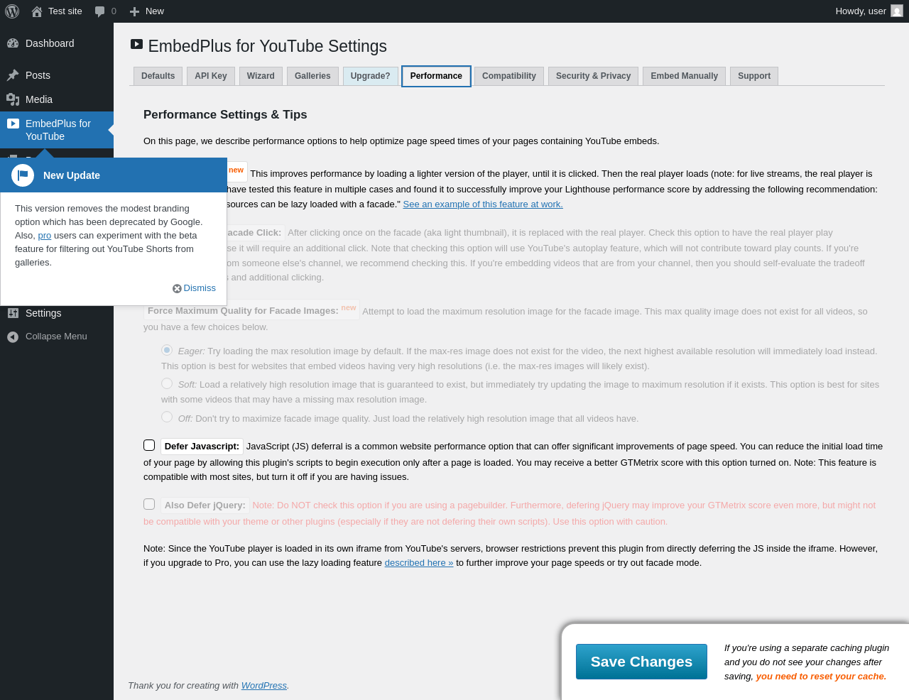The height and width of the screenshot is (700, 909).
Task: Go to the Galleries tab
Action: pyautogui.click(x=312, y=76)
